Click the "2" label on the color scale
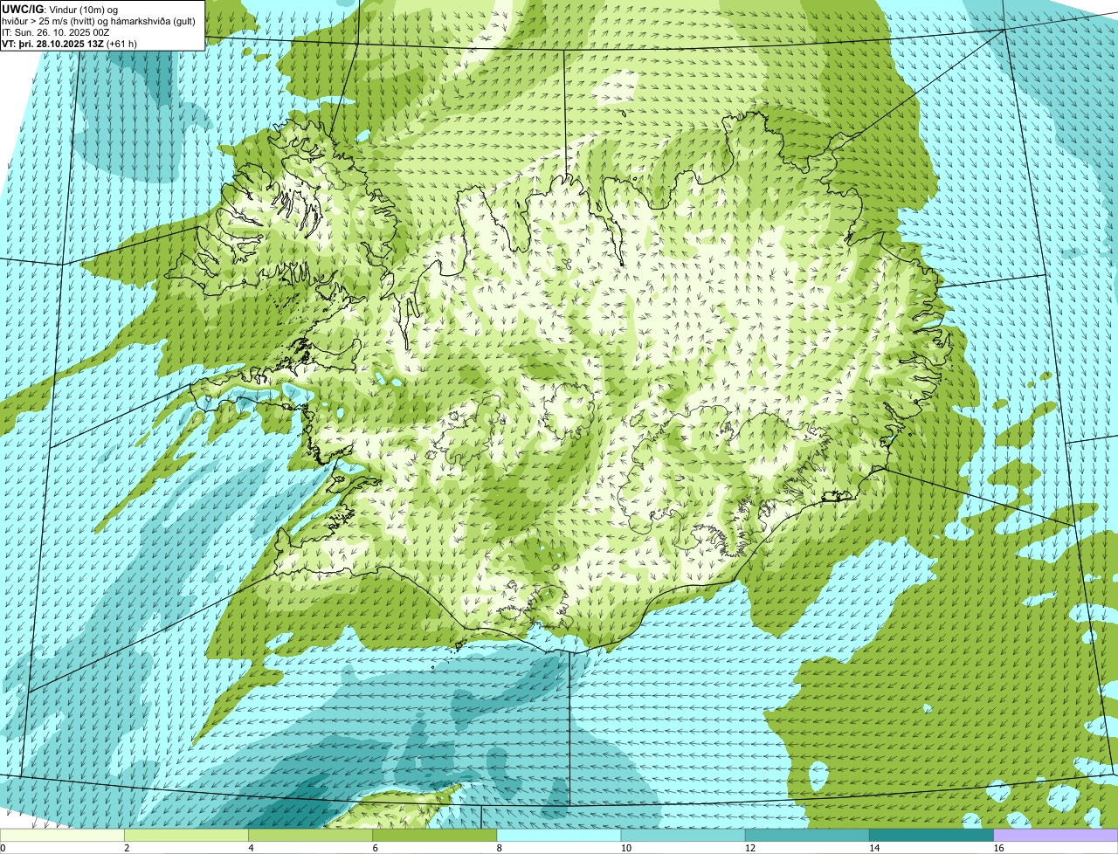 click(127, 848)
